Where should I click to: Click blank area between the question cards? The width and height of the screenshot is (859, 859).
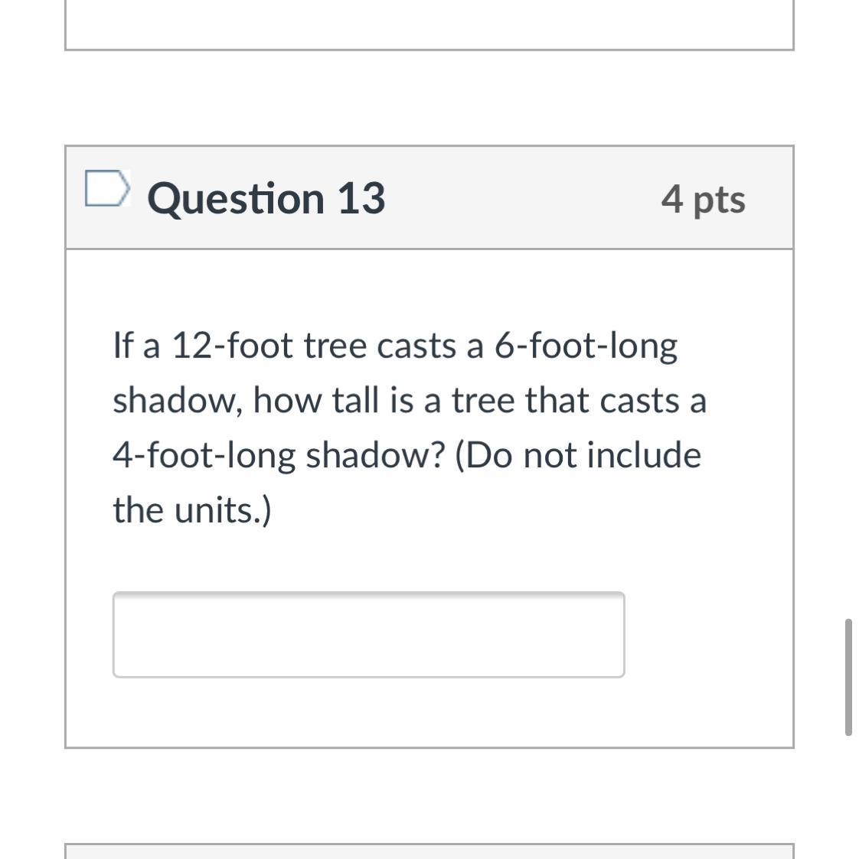click(429, 98)
